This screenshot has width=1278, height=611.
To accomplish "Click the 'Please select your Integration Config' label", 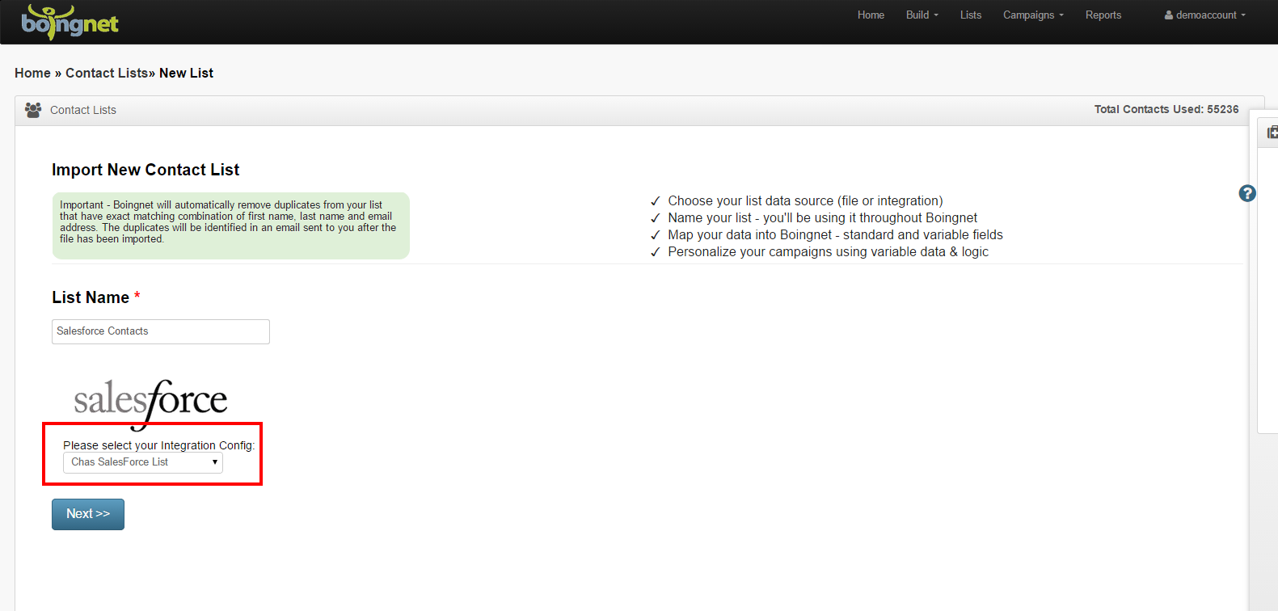I will tap(159, 445).
